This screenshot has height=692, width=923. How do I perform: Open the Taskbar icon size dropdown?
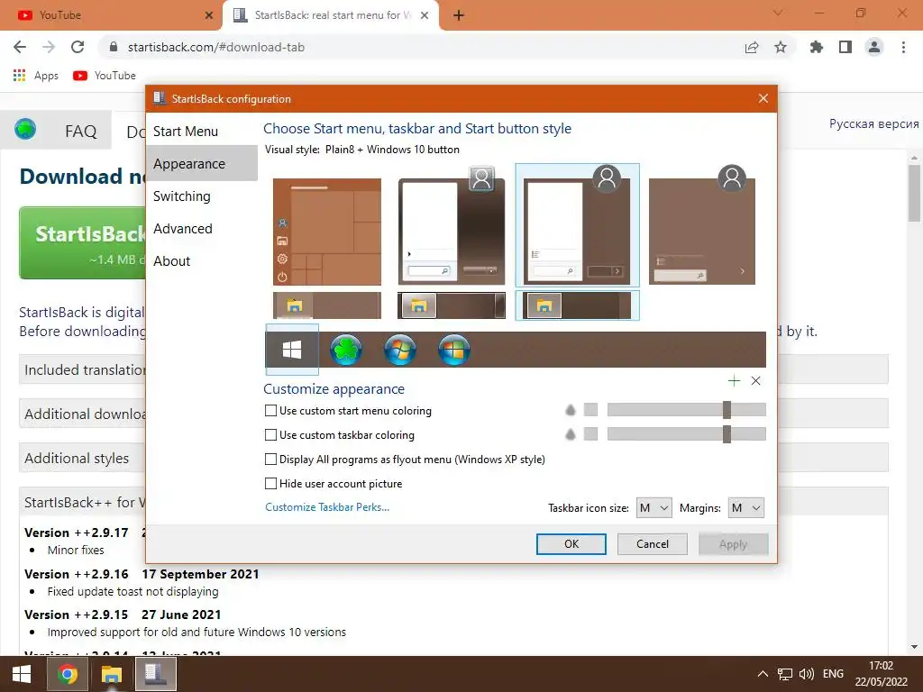(654, 508)
